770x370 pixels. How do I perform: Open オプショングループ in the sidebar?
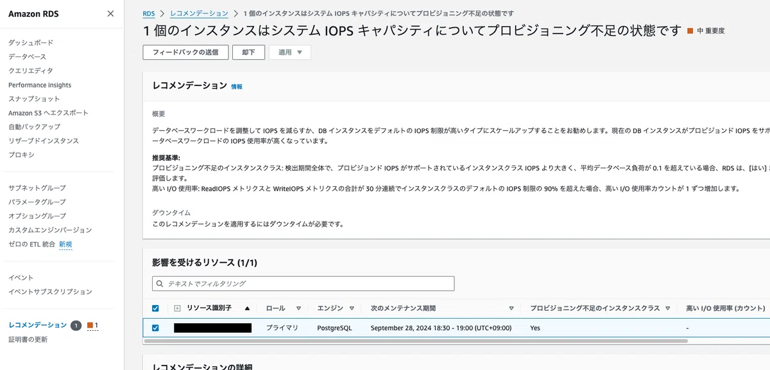coord(37,216)
